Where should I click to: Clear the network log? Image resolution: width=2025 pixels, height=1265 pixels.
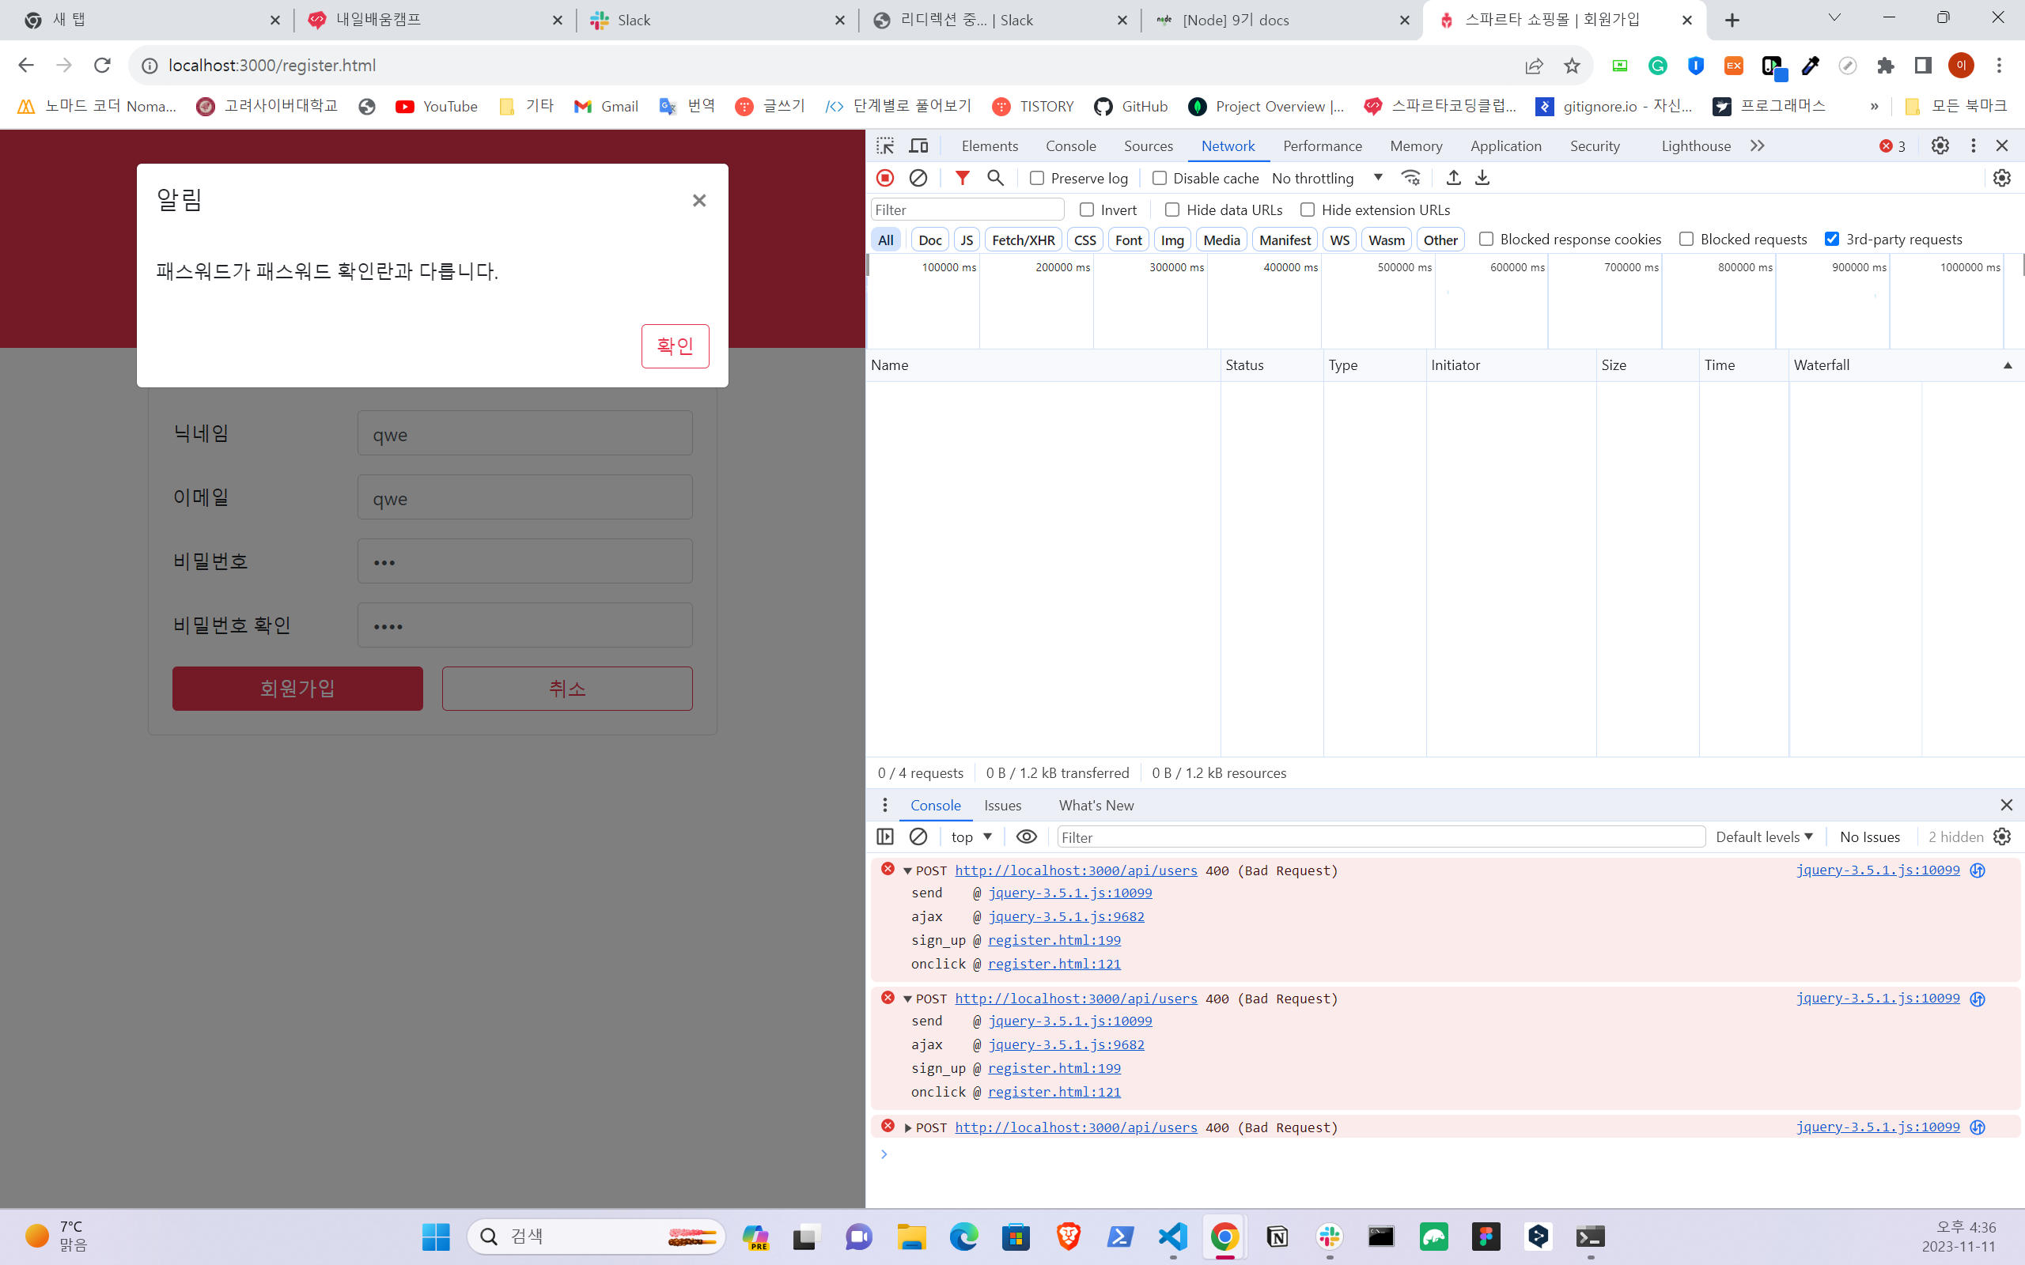tap(918, 177)
